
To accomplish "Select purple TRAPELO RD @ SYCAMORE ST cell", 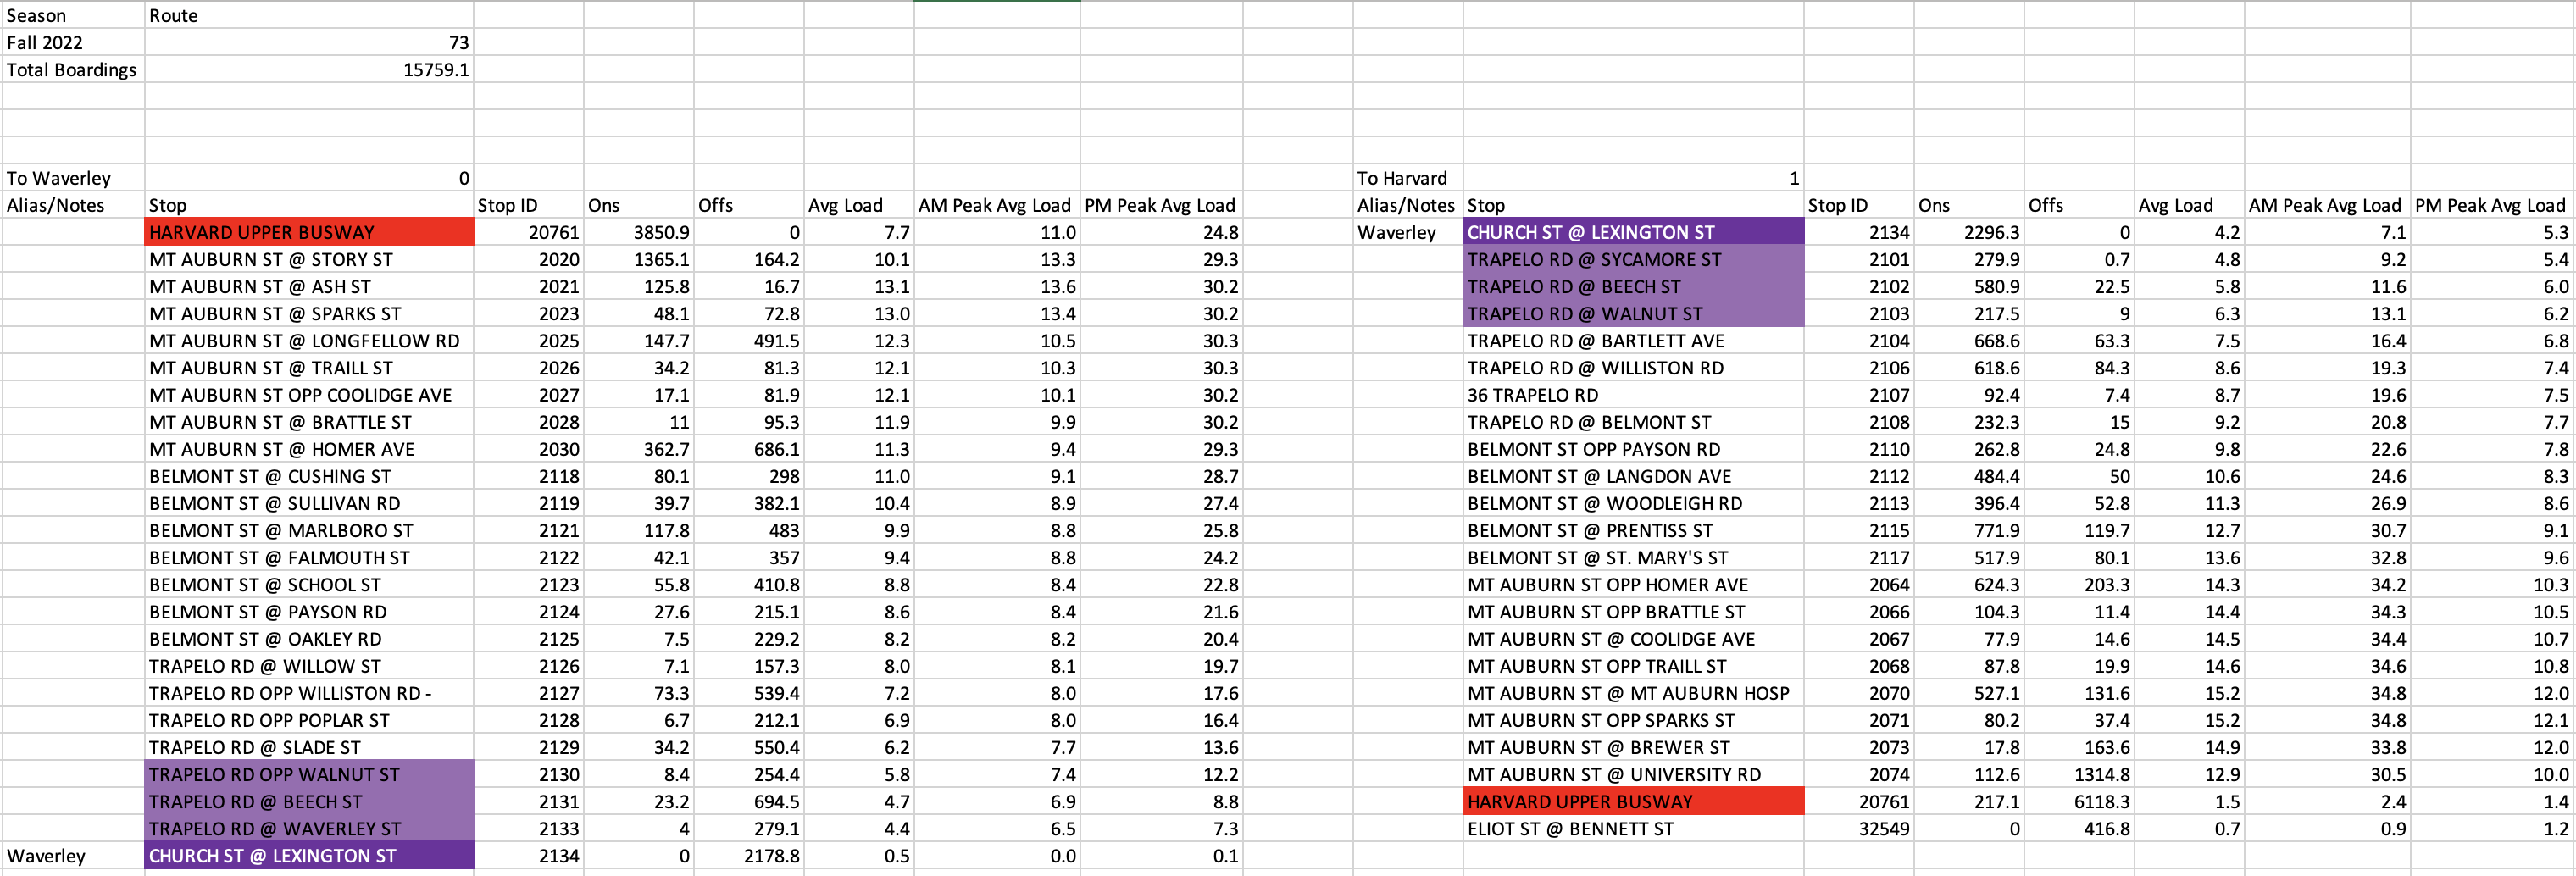I will click(1632, 259).
